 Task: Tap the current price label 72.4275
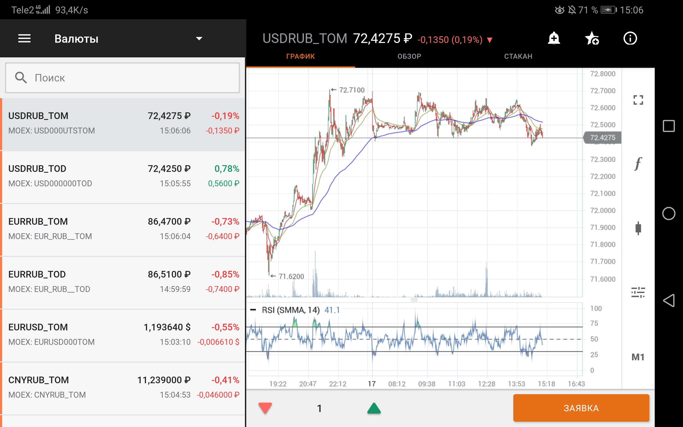tap(602, 137)
